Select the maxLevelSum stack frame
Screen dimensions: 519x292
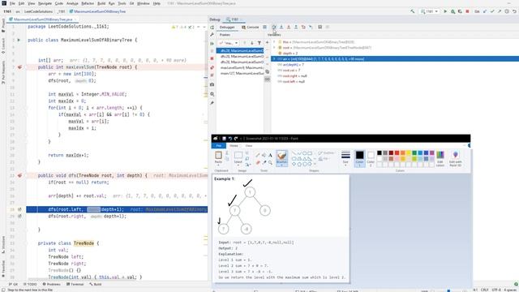tap(240, 67)
